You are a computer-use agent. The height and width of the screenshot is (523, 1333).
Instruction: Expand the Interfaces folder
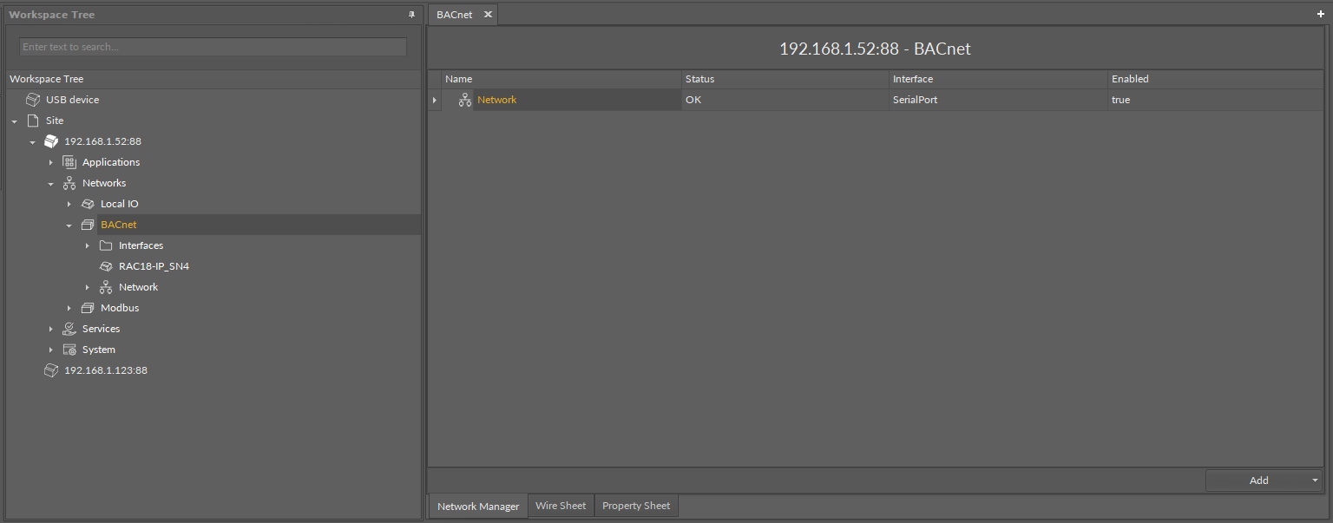click(x=88, y=246)
